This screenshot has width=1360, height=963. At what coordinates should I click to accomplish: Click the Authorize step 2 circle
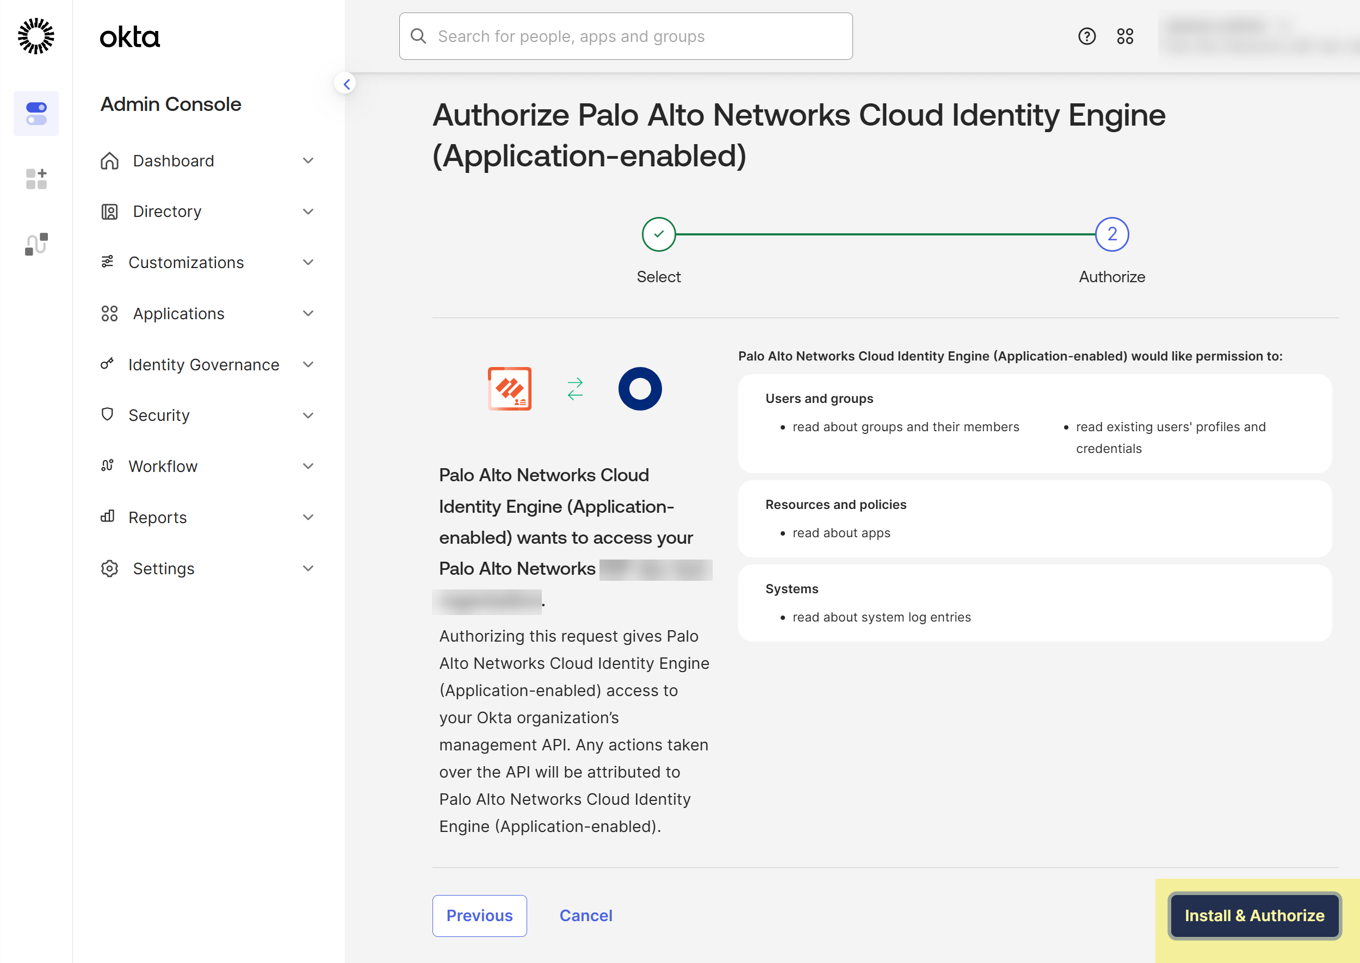[1111, 234]
